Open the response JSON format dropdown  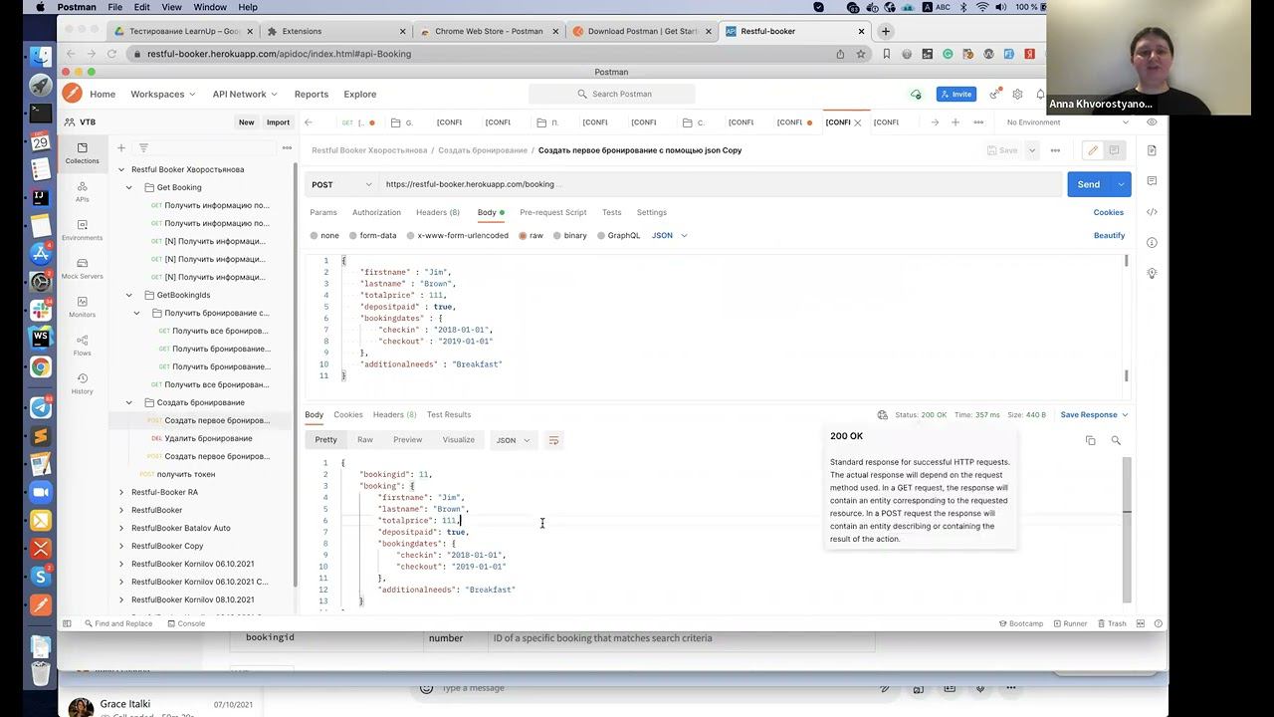point(514,440)
